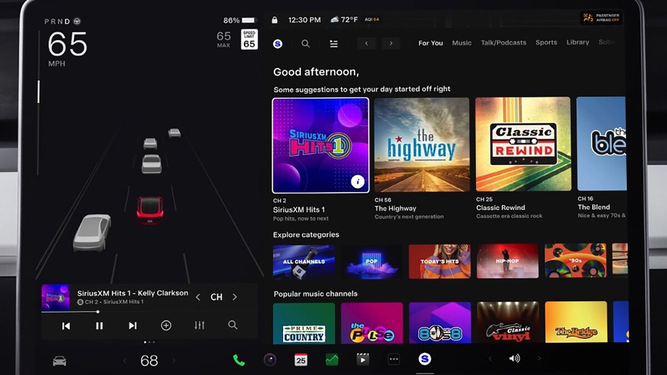This screenshot has height=375, width=667.
Task: Go back with the left arrow button
Action: click(x=366, y=43)
